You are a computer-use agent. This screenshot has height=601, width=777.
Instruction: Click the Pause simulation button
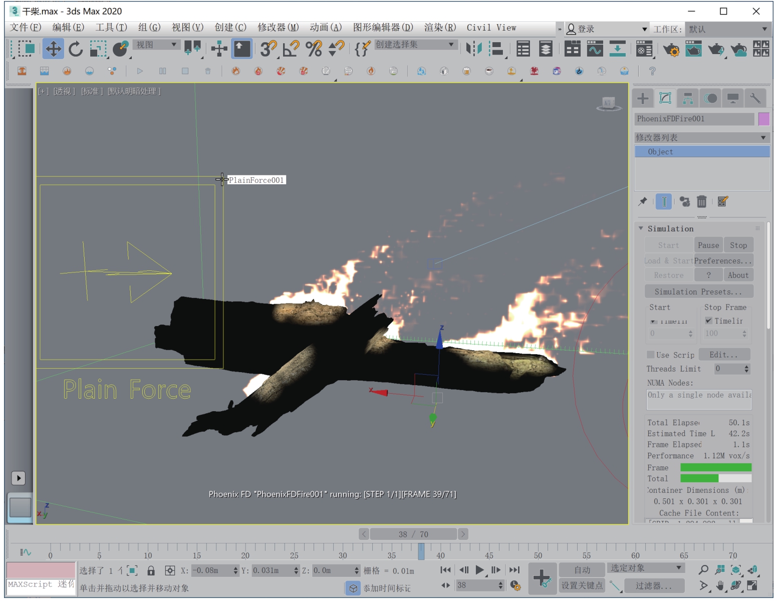click(708, 245)
